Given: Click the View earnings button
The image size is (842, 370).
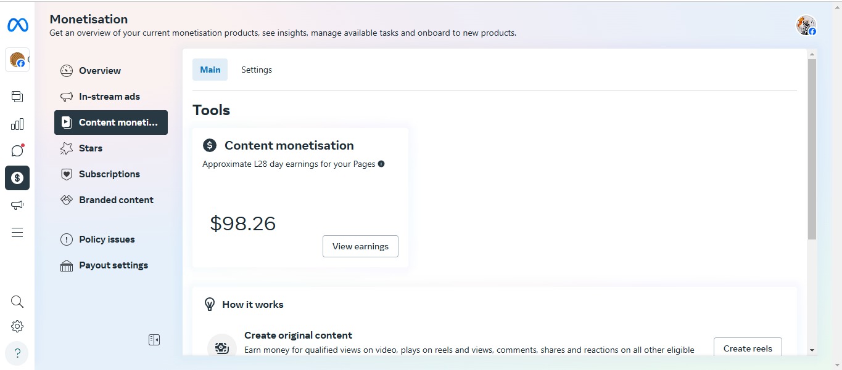Looking at the screenshot, I should (360, 246).
